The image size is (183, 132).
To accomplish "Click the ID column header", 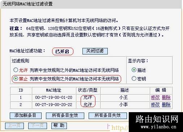I will tap(21, 90).
